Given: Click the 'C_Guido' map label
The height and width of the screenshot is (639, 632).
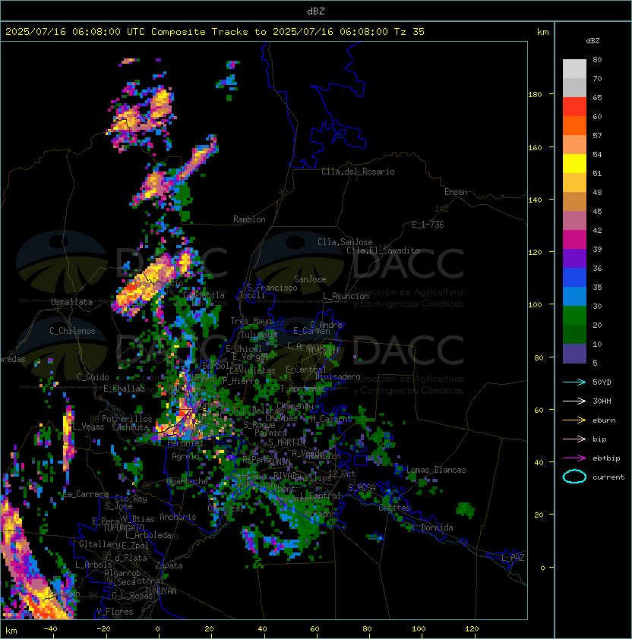Looking at the screenshot, I should 93,377.
